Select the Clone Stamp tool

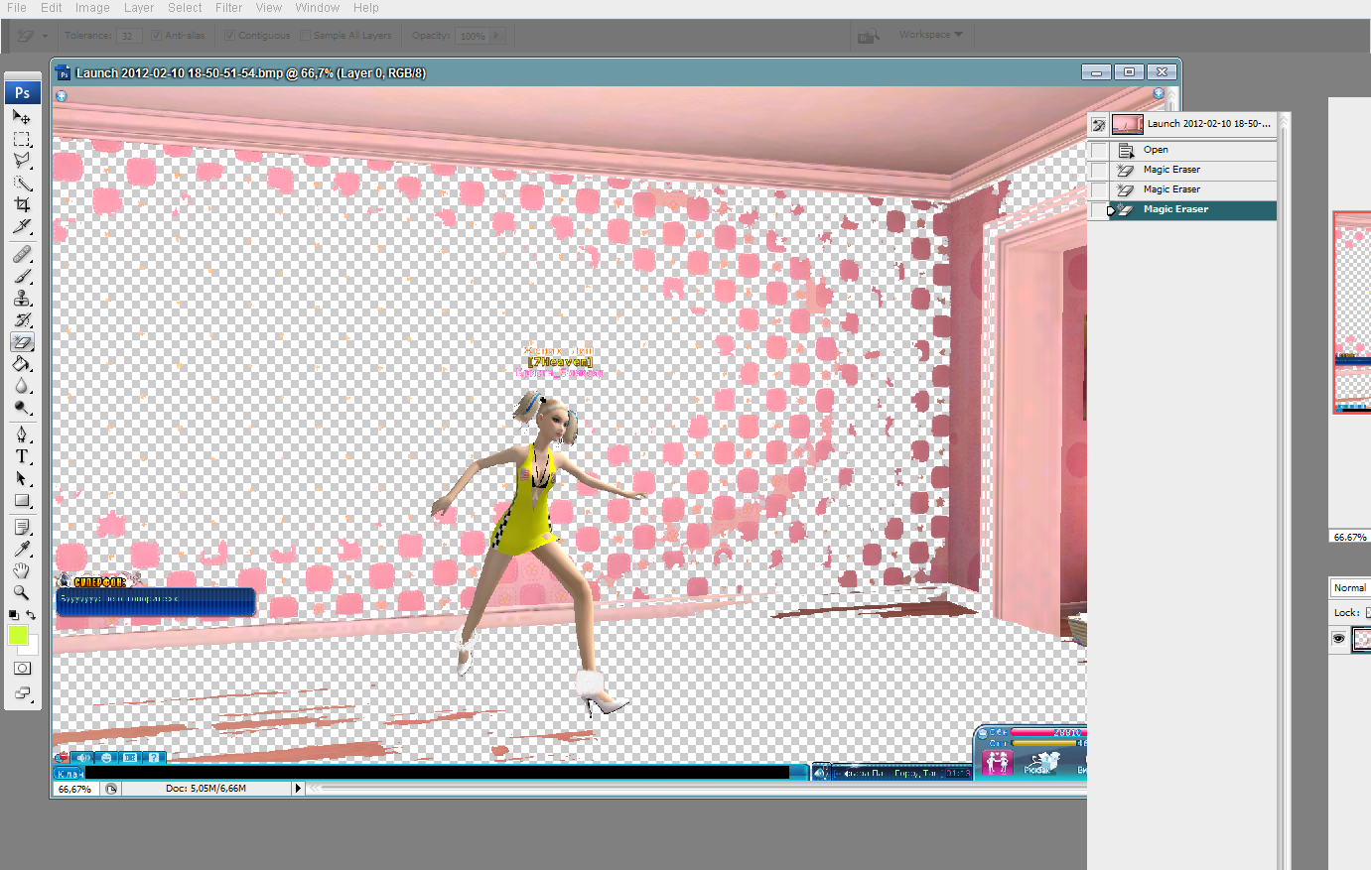tap(22, 298)
